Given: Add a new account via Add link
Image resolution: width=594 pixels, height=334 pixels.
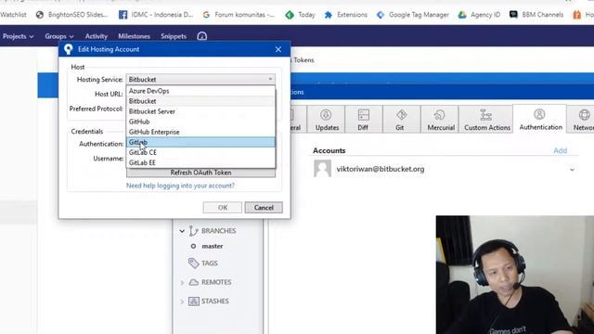Looking at the screenshot, I should point(561,150).
